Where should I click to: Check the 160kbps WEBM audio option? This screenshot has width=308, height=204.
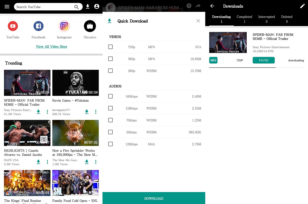110,96
